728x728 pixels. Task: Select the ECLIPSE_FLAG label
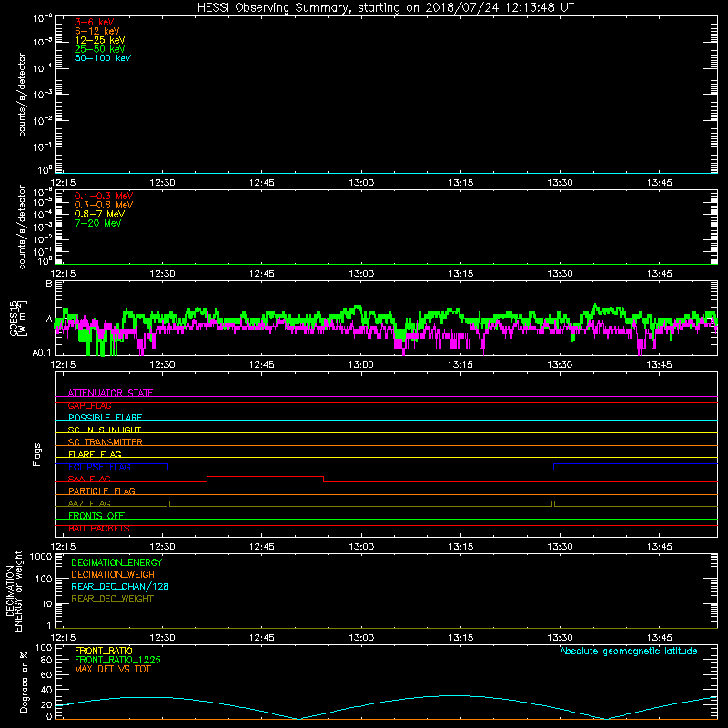click(x=99, y=467)
